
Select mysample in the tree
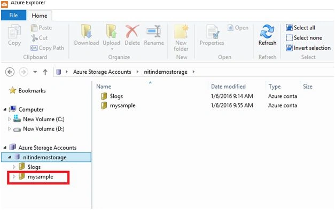click(35, 177)
